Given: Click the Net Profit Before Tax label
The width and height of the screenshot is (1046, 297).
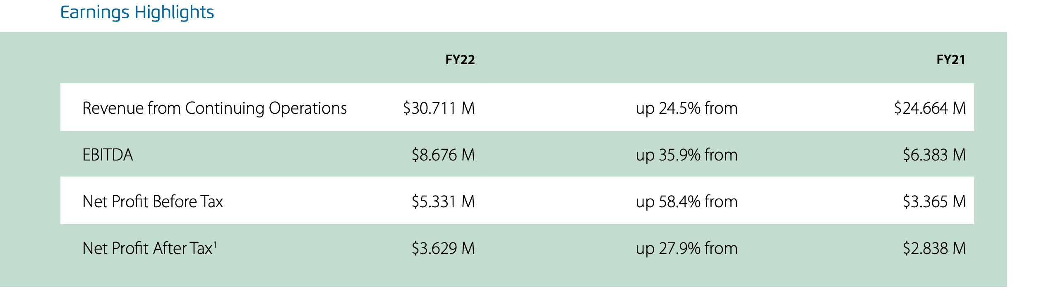Looking at the screenshot, I should point(153,202).
